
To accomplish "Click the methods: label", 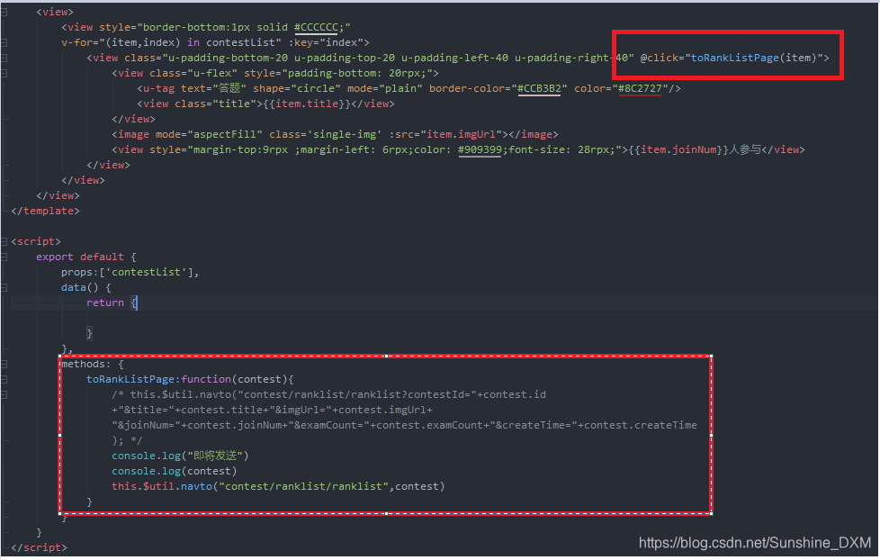I will coord(85,364).
